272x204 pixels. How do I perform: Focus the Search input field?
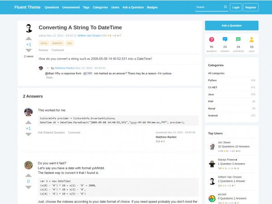(209, 7)
